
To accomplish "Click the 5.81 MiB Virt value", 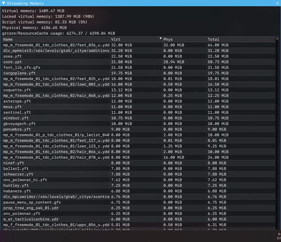I will [120, 225].
